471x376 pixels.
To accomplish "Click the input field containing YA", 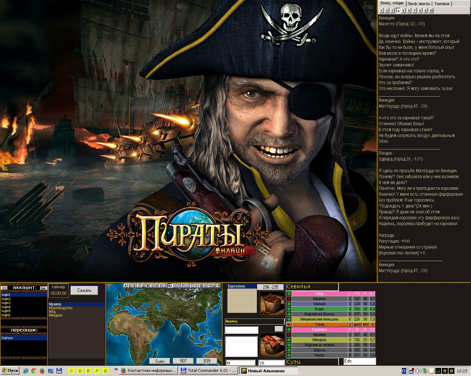I will (x=271, y=363).
